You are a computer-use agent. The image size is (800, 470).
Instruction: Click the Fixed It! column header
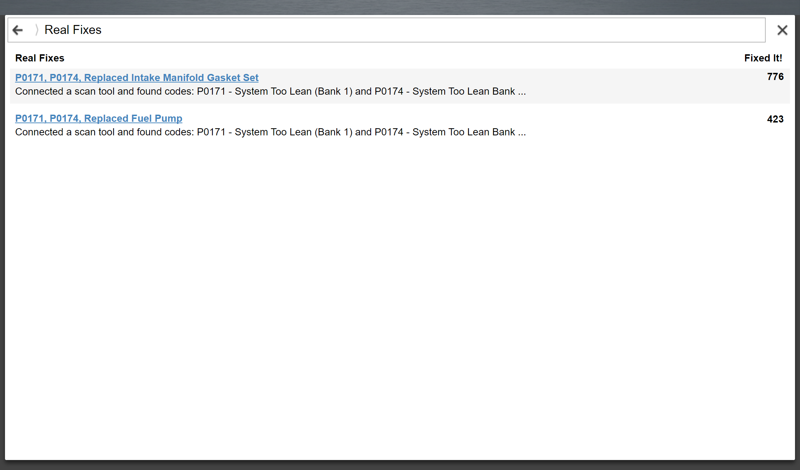click(x=763, y=58)
